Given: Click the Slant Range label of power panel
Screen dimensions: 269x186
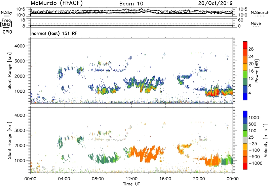Looking at the screenshot, I should (x=9, y=71).
